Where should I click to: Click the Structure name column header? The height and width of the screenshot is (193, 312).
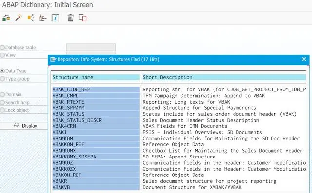tap(96, 77)
